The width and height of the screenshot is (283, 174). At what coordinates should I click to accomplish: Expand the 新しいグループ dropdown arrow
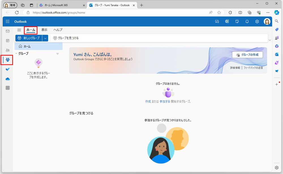pos(45,38)
